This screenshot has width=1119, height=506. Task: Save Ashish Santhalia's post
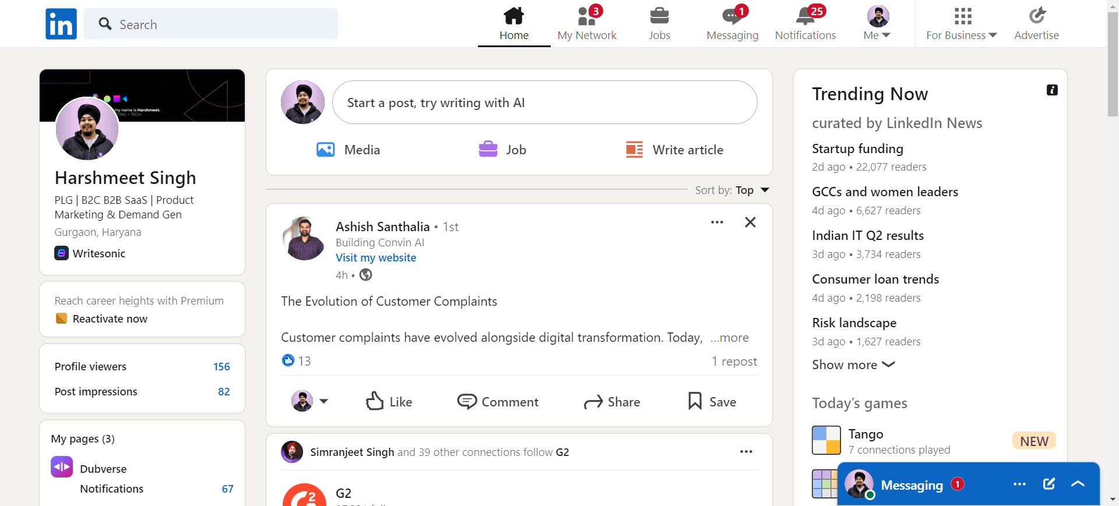712,402
